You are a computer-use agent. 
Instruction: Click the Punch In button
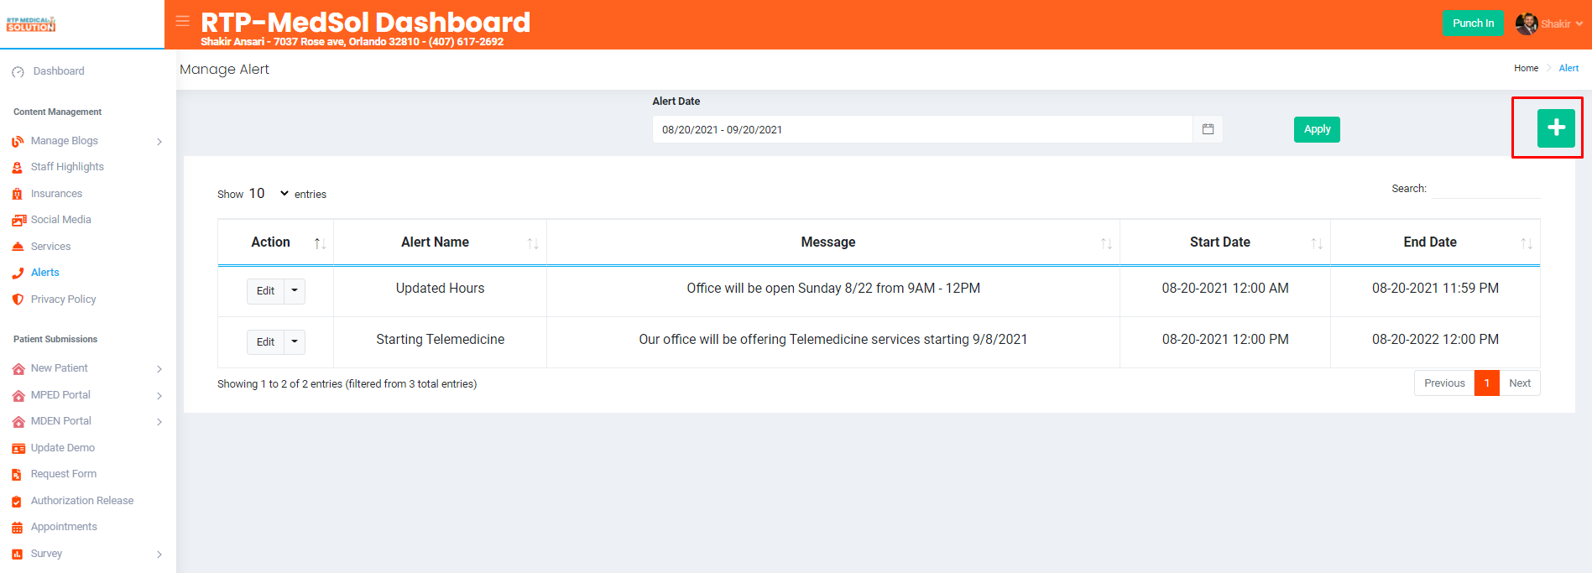(1473, 23)
